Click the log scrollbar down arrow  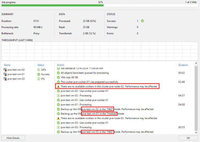tap(196, 133)
